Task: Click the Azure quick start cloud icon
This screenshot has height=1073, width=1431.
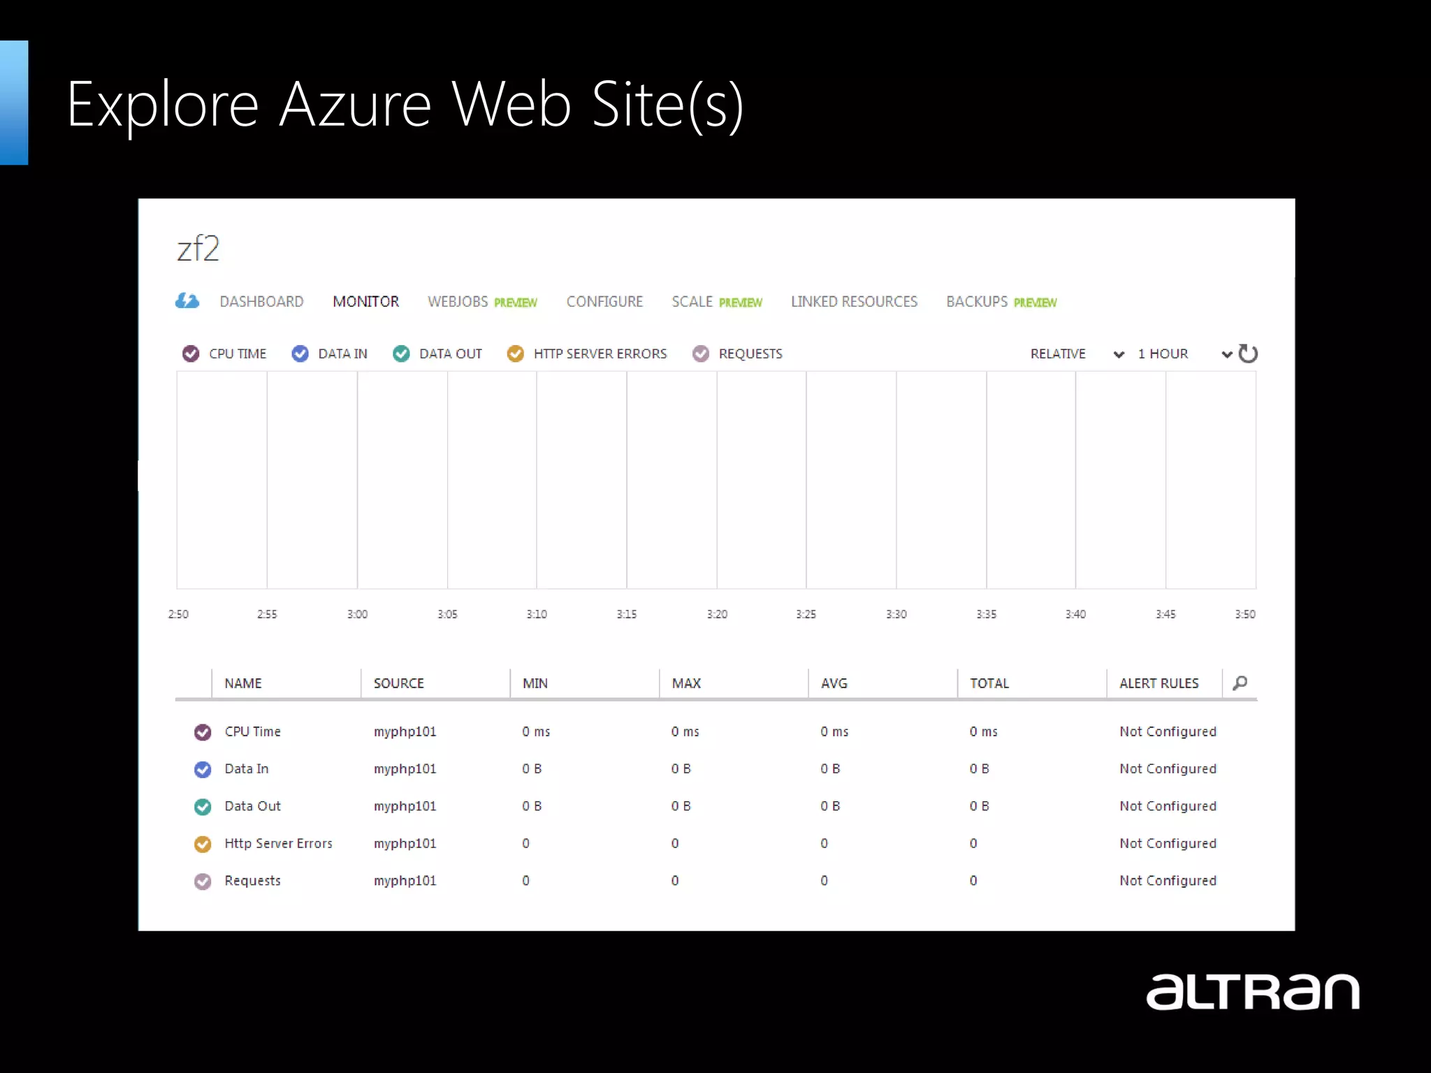Action: click(187, 301)
